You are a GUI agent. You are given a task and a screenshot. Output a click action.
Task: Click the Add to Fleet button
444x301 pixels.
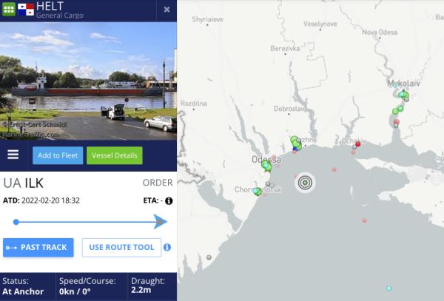pyautogui.click(x=58, y=155)
